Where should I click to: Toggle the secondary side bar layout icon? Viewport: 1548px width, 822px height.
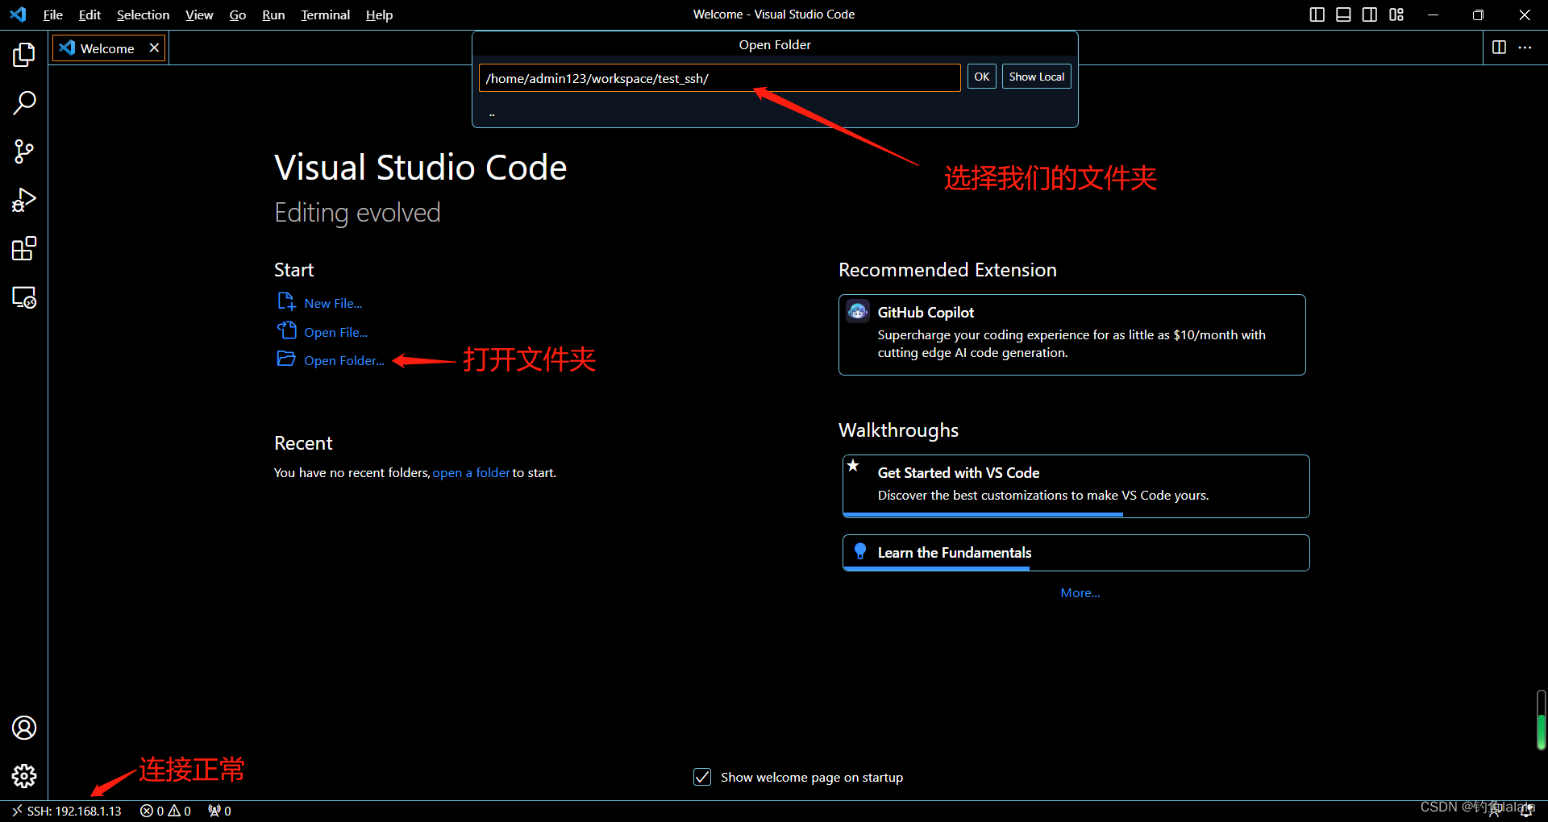(x=1370, y=15)
